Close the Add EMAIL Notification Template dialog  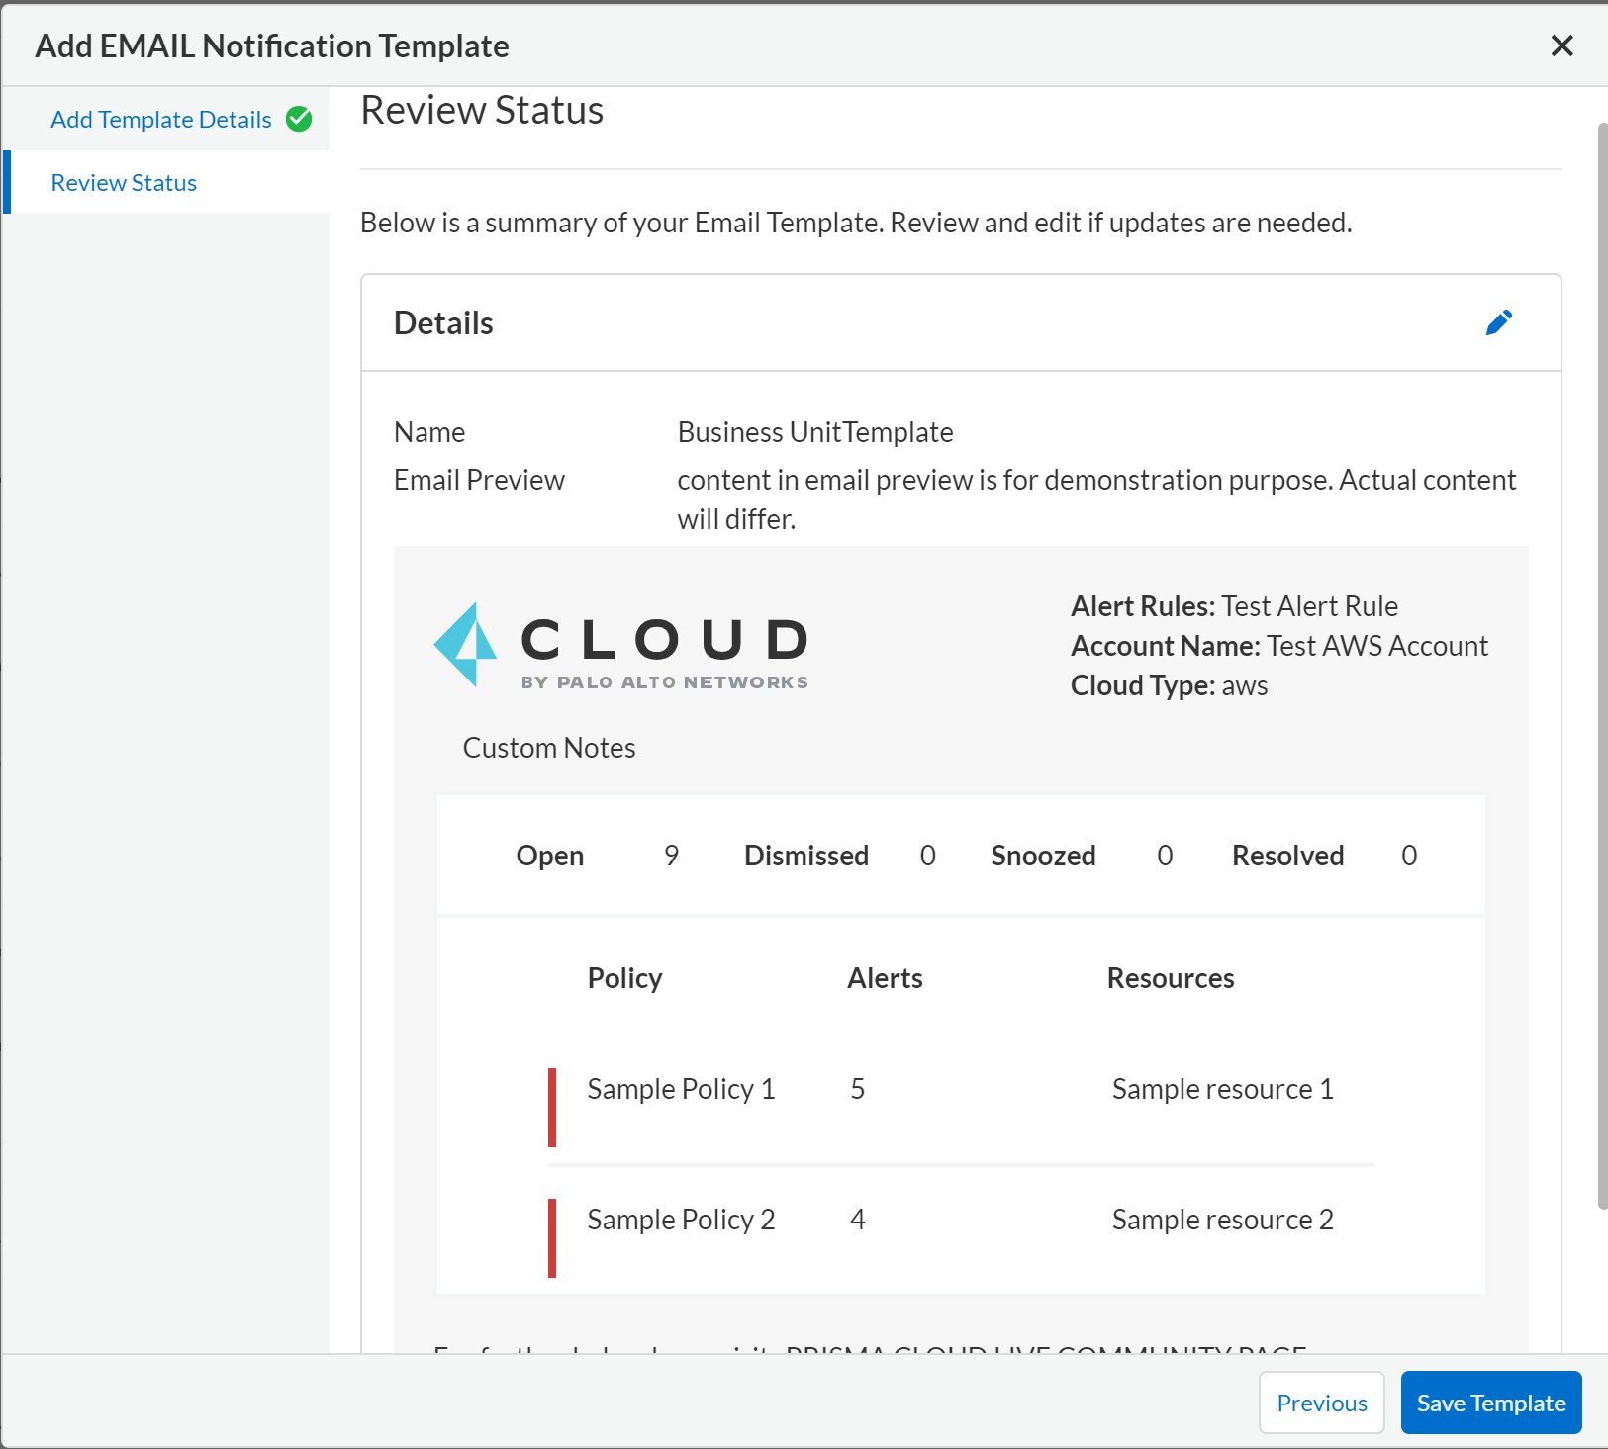(1561, 45)
